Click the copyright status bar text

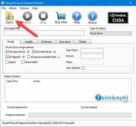pyautogui.click(x=38, y=123)
